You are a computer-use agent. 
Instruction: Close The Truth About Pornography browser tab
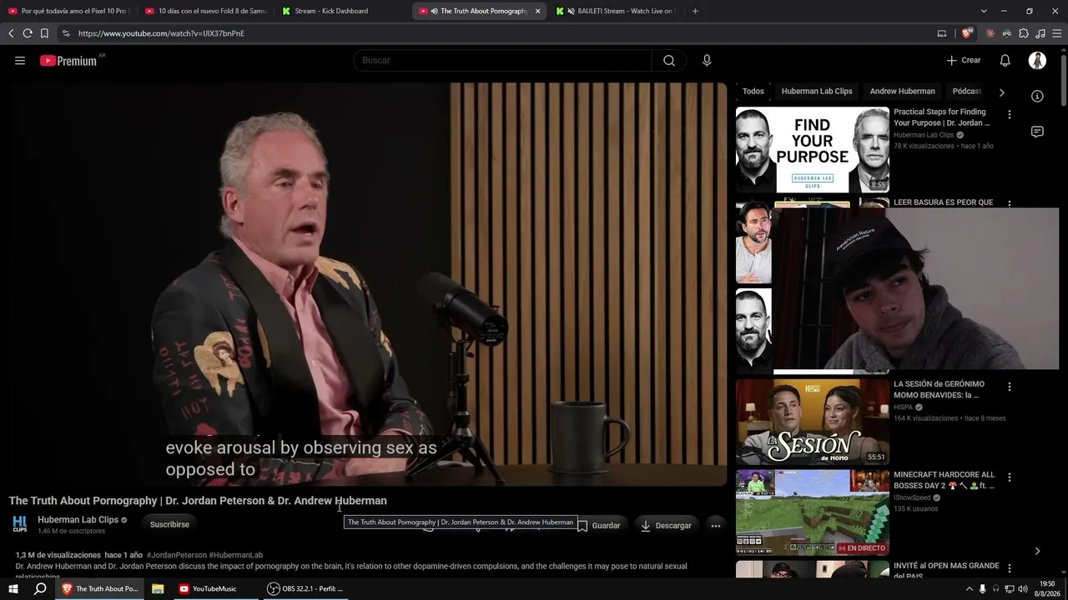[537, 11]
